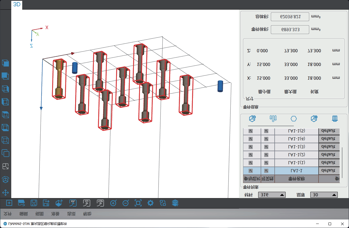The width and height of the screenshot is (349, 228).
Task: Click the parts-panel cube-with-plus icon
Action: (252, 119)
